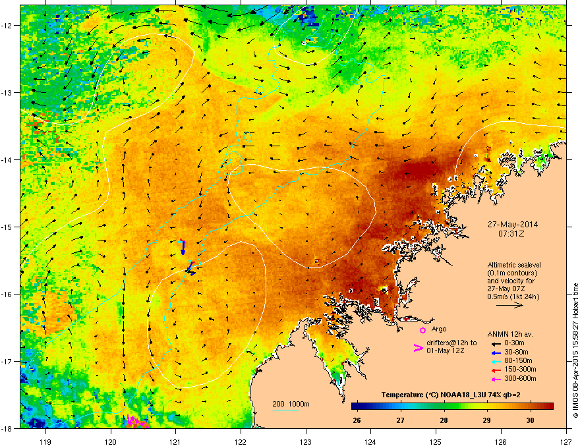
Task: Click the latitude axis label -12
Action: coord(7,26)
